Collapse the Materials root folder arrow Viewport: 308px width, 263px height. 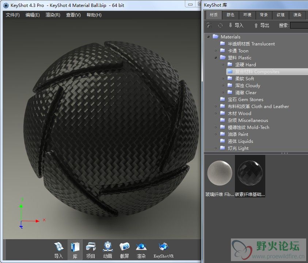208,37
